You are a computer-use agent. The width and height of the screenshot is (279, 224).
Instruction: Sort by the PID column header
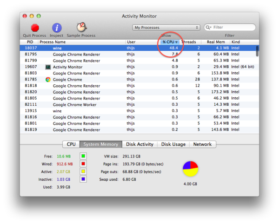[30, 42]
